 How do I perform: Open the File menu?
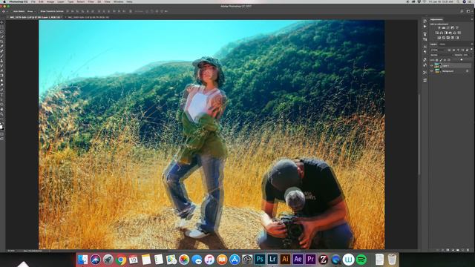tap(33, 1)
